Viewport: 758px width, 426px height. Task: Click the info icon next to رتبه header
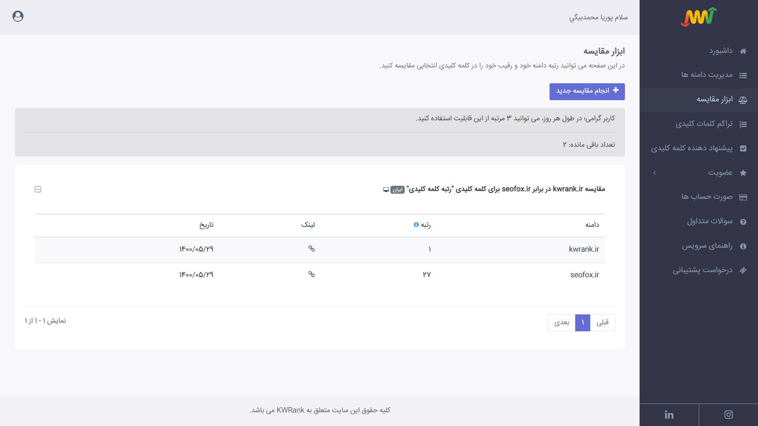(x=416, y=224)
